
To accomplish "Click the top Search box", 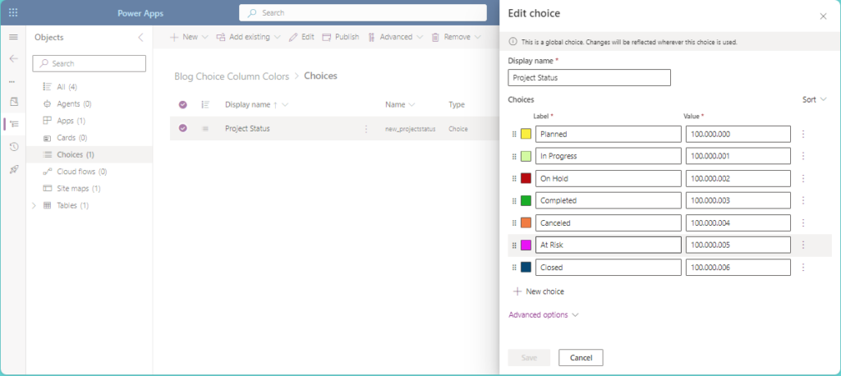I will coord(362,13).
